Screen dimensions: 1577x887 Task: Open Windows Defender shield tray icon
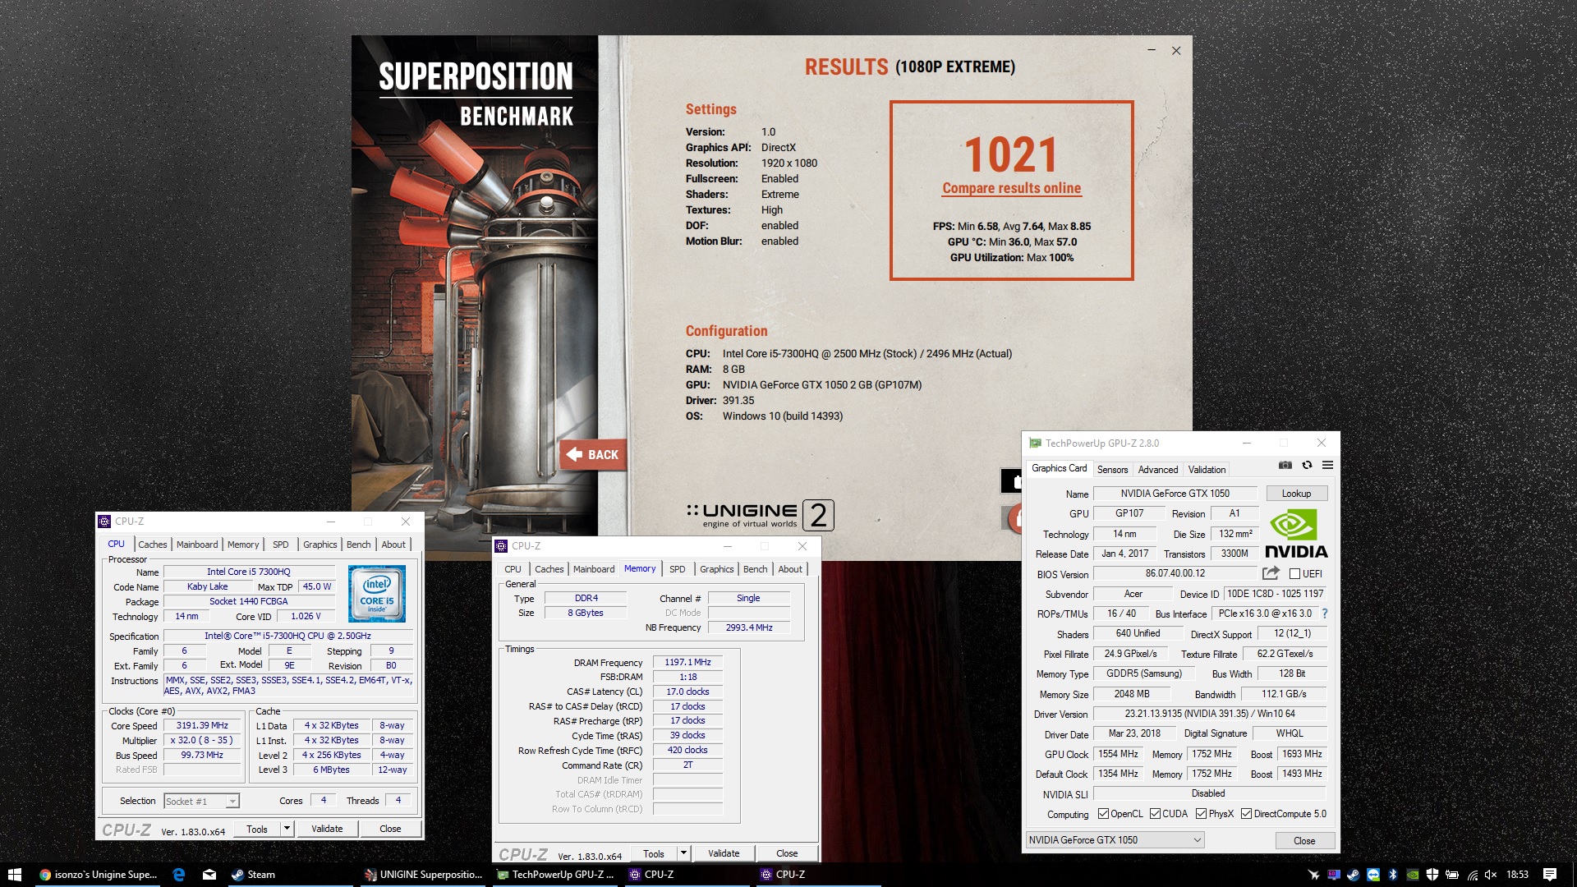(1432, 875)
